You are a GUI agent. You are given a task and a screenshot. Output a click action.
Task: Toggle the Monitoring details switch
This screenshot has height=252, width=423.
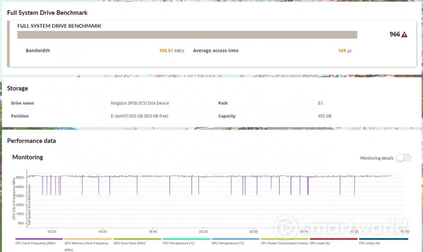point(403,158)
